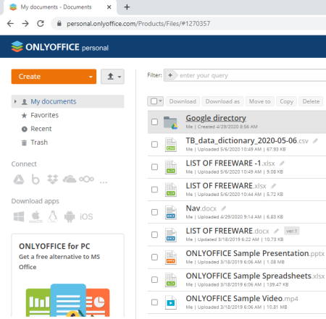
Task: Click the Move to button
Action: (260, 101)
